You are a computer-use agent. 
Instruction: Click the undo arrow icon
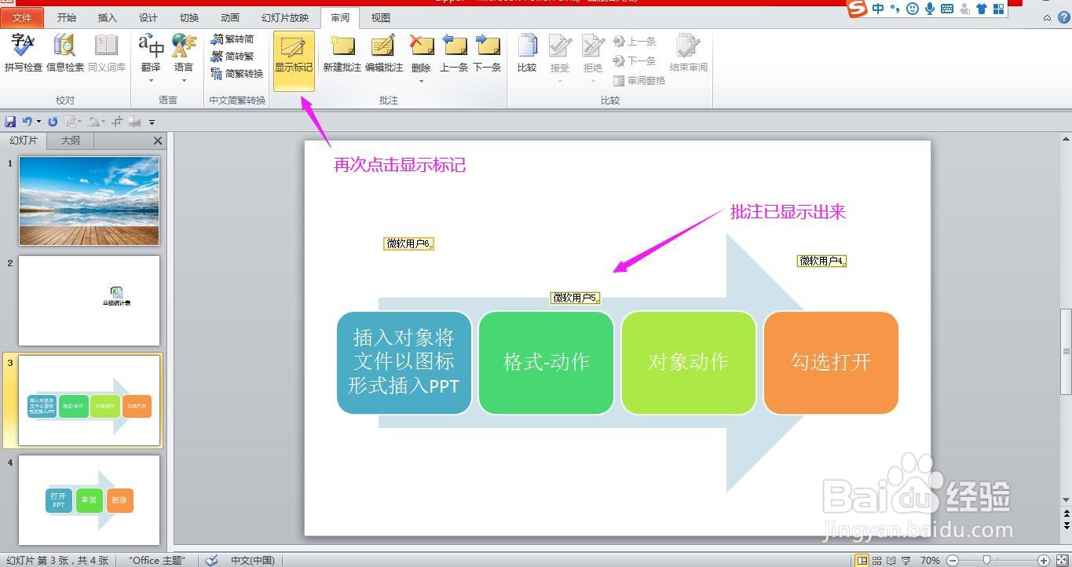27,122
